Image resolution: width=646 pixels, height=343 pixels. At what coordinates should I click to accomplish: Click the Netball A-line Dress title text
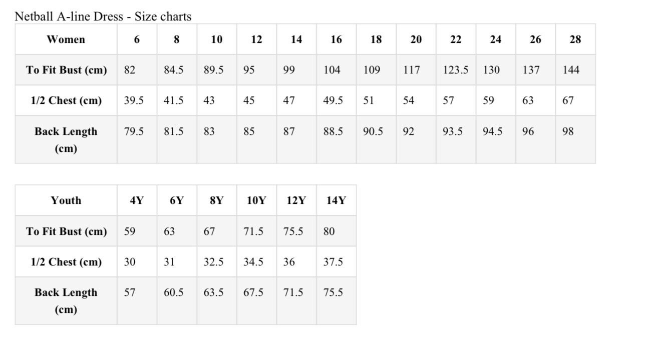(x=103, y=16)
